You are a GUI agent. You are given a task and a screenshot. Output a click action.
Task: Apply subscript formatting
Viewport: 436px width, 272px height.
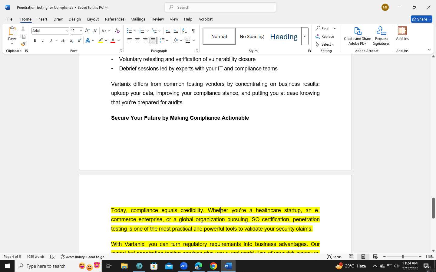pos(71,40)
